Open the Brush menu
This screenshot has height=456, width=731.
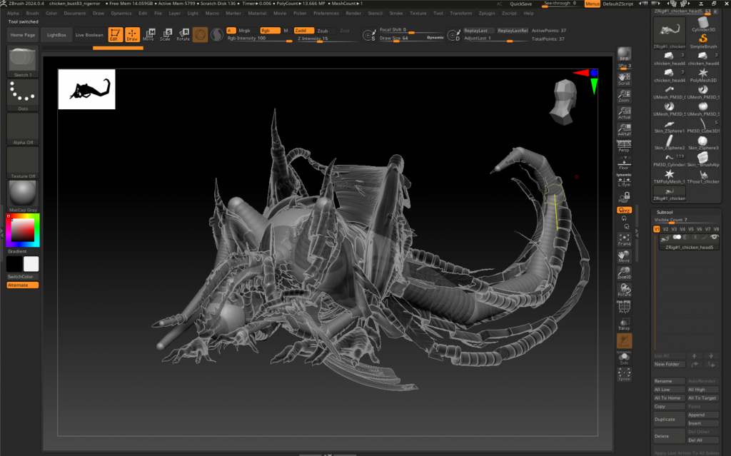pos(33,13)
